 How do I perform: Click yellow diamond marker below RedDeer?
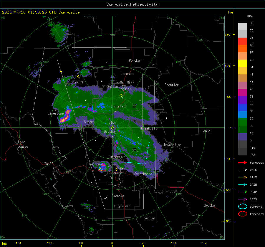tap(121, 95)
